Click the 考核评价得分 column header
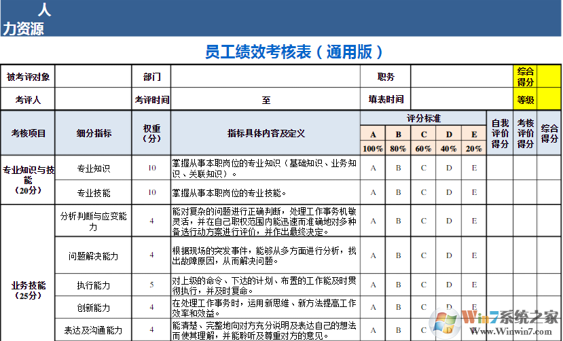The width and height of the screenshot is (563, 341). coord(525,133)
